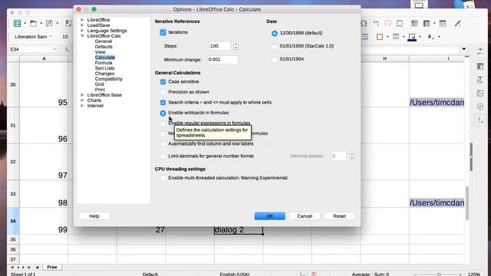Click the Cancel button
491x276 pixels.
(305, 216)
